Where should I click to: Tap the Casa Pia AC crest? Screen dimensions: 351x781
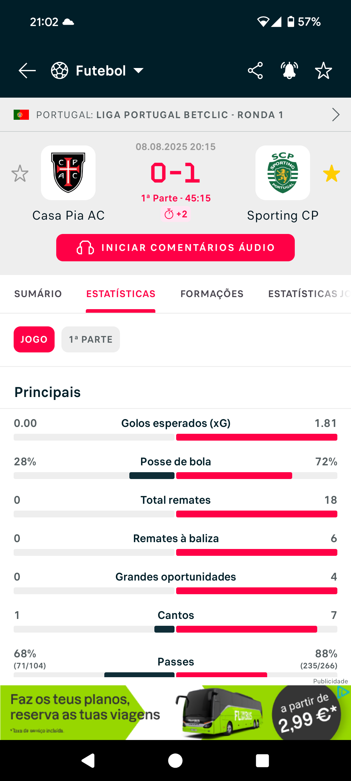[x=68, y=173]
